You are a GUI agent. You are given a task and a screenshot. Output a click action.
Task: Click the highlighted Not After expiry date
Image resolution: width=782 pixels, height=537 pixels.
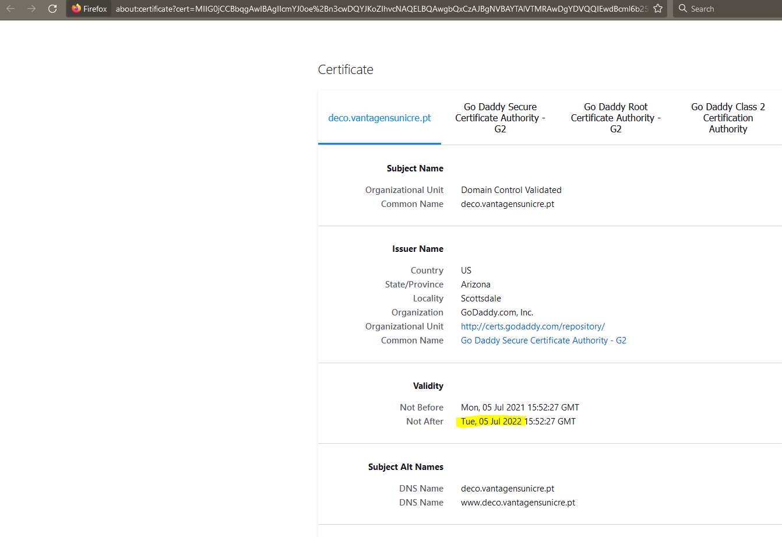tap(491, 422)
